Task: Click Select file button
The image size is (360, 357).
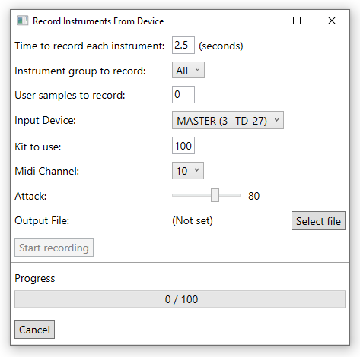Action: tap(318, 221)
